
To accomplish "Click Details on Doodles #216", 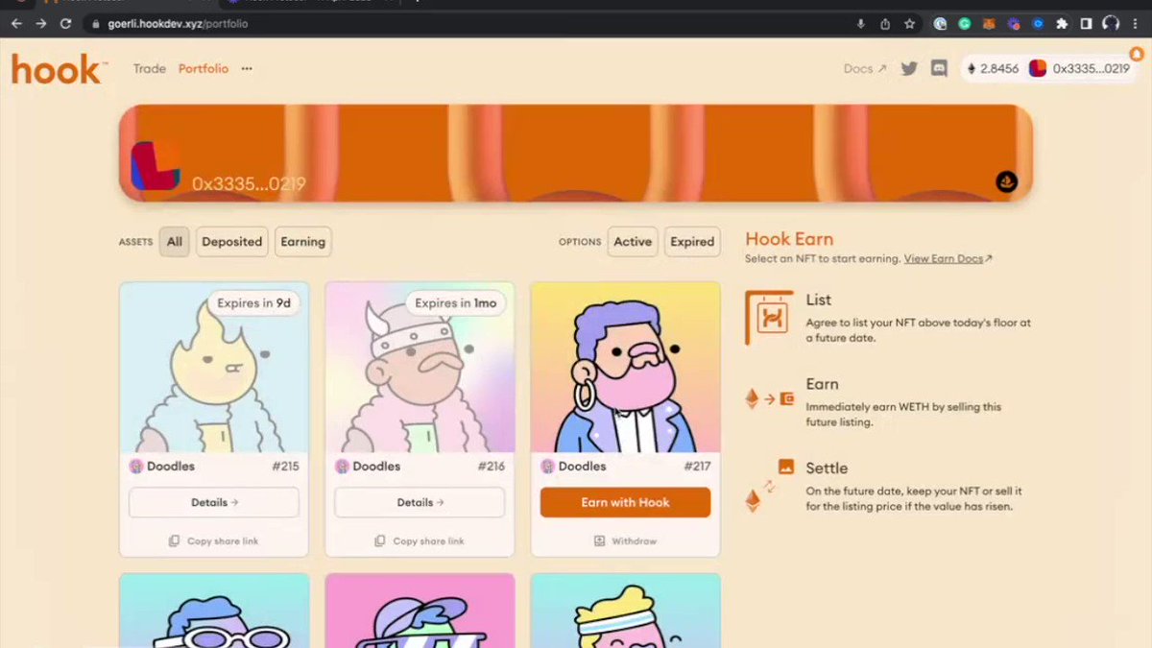I will click(x=420, y=502).
